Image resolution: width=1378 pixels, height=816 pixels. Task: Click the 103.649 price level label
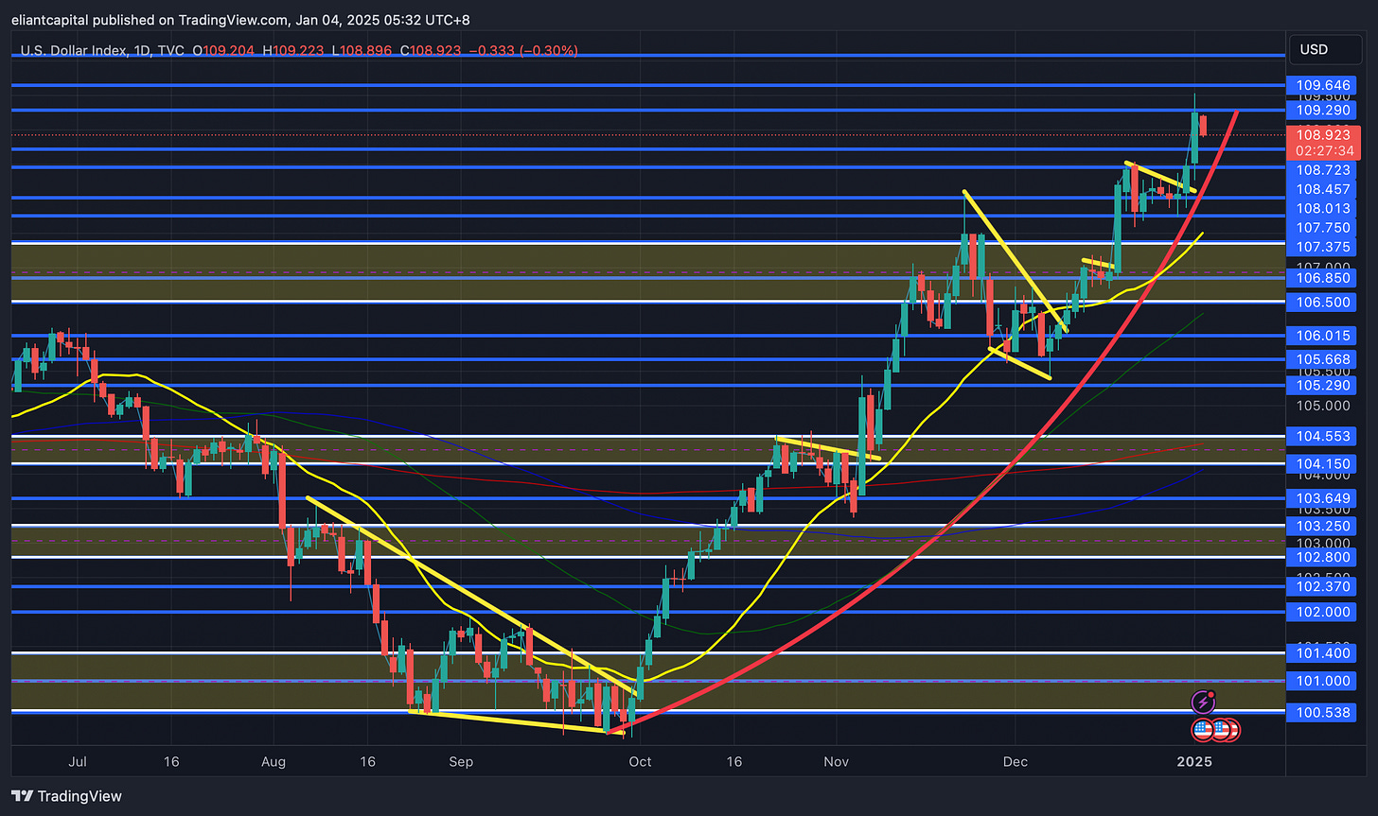pos(1322,498)
